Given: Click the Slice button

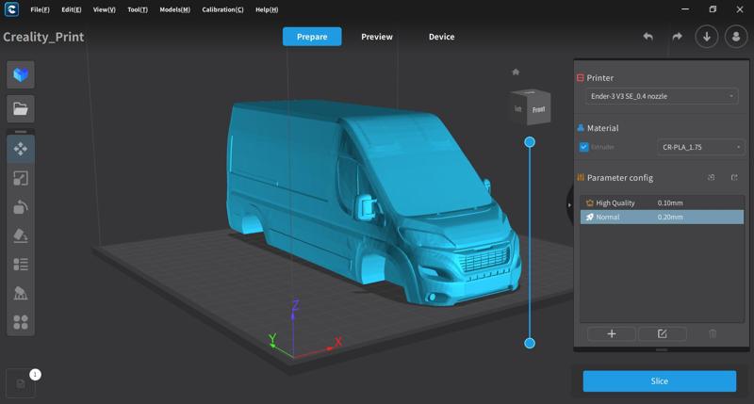Looking at the screenshot, I should pyautogui.click(x=659, y=381).
